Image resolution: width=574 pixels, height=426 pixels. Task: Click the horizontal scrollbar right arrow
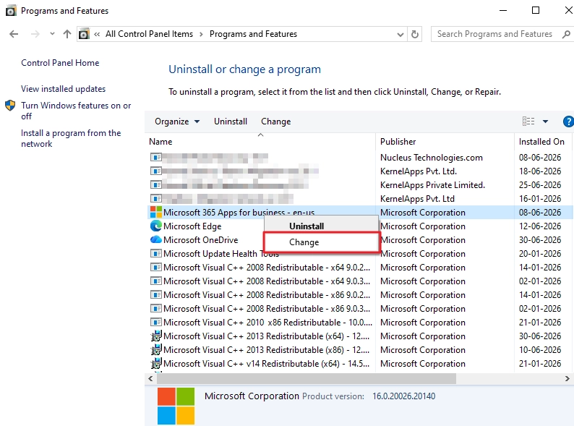tap(567, 379)
